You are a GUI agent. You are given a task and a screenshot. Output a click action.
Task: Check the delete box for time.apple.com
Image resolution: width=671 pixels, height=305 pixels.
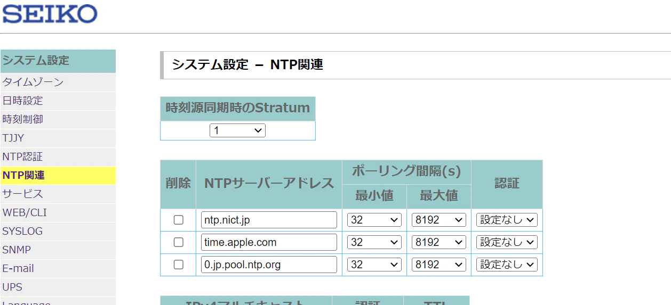click(x=179, y=242)
